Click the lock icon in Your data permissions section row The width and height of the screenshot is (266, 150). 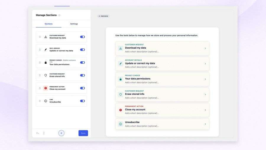pyautogui.click(x=46, y=63)
